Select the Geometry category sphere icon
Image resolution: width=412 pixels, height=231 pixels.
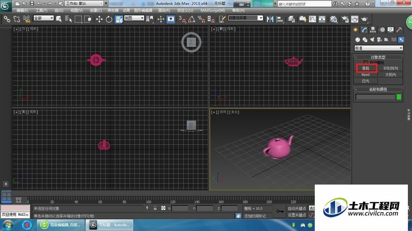tap(358, 39)
